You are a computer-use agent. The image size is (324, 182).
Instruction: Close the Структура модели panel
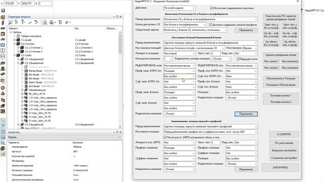pyautogui.click(x=120, y=17)
